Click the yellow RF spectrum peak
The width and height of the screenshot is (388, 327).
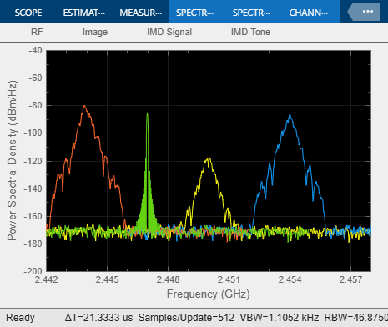click(209, 159)
